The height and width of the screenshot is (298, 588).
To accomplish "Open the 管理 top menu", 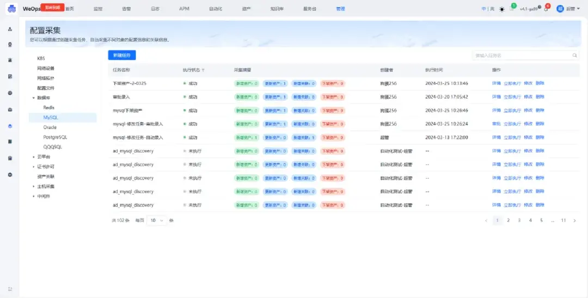I will pyautogui.click(x=340, y=9).
